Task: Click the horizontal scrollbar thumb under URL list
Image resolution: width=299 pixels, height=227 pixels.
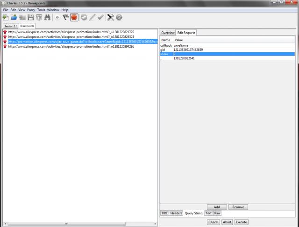Action: point(66,224)
